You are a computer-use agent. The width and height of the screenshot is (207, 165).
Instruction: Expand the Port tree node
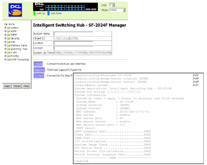5,42
